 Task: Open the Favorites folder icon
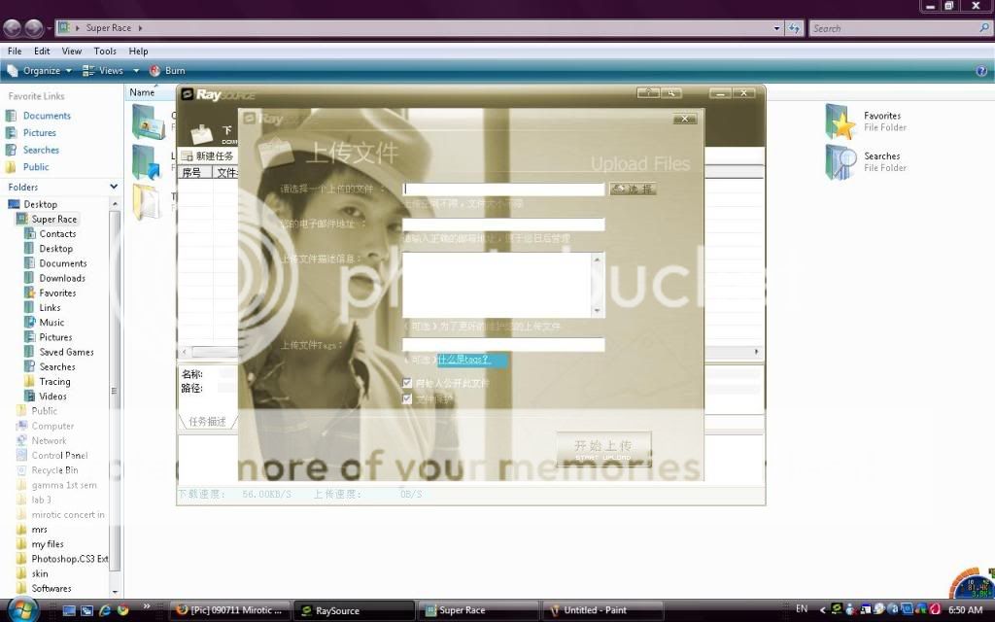(841, 121)
